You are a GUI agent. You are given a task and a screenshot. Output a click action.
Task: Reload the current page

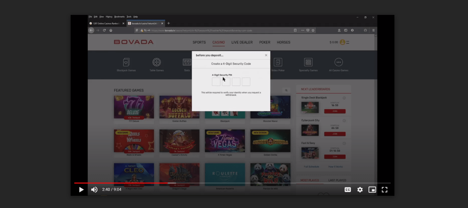pyautogui.click(x=104, y=30)
